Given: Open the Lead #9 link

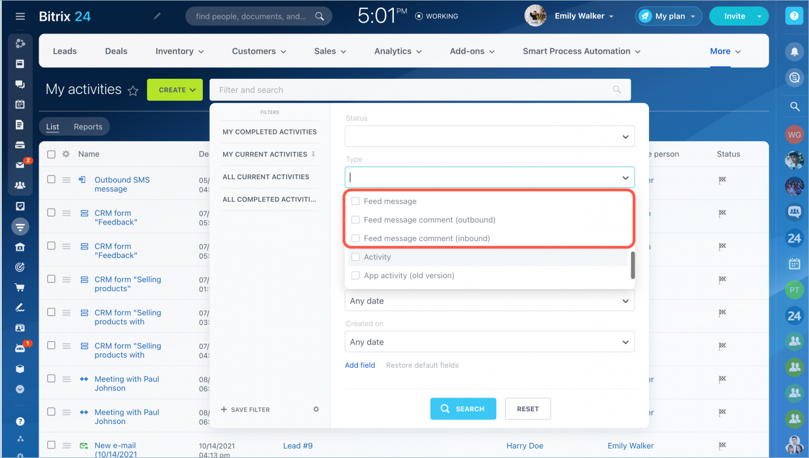Looking at the screenshot, I should pyautogui.click(x=298, y=445).
